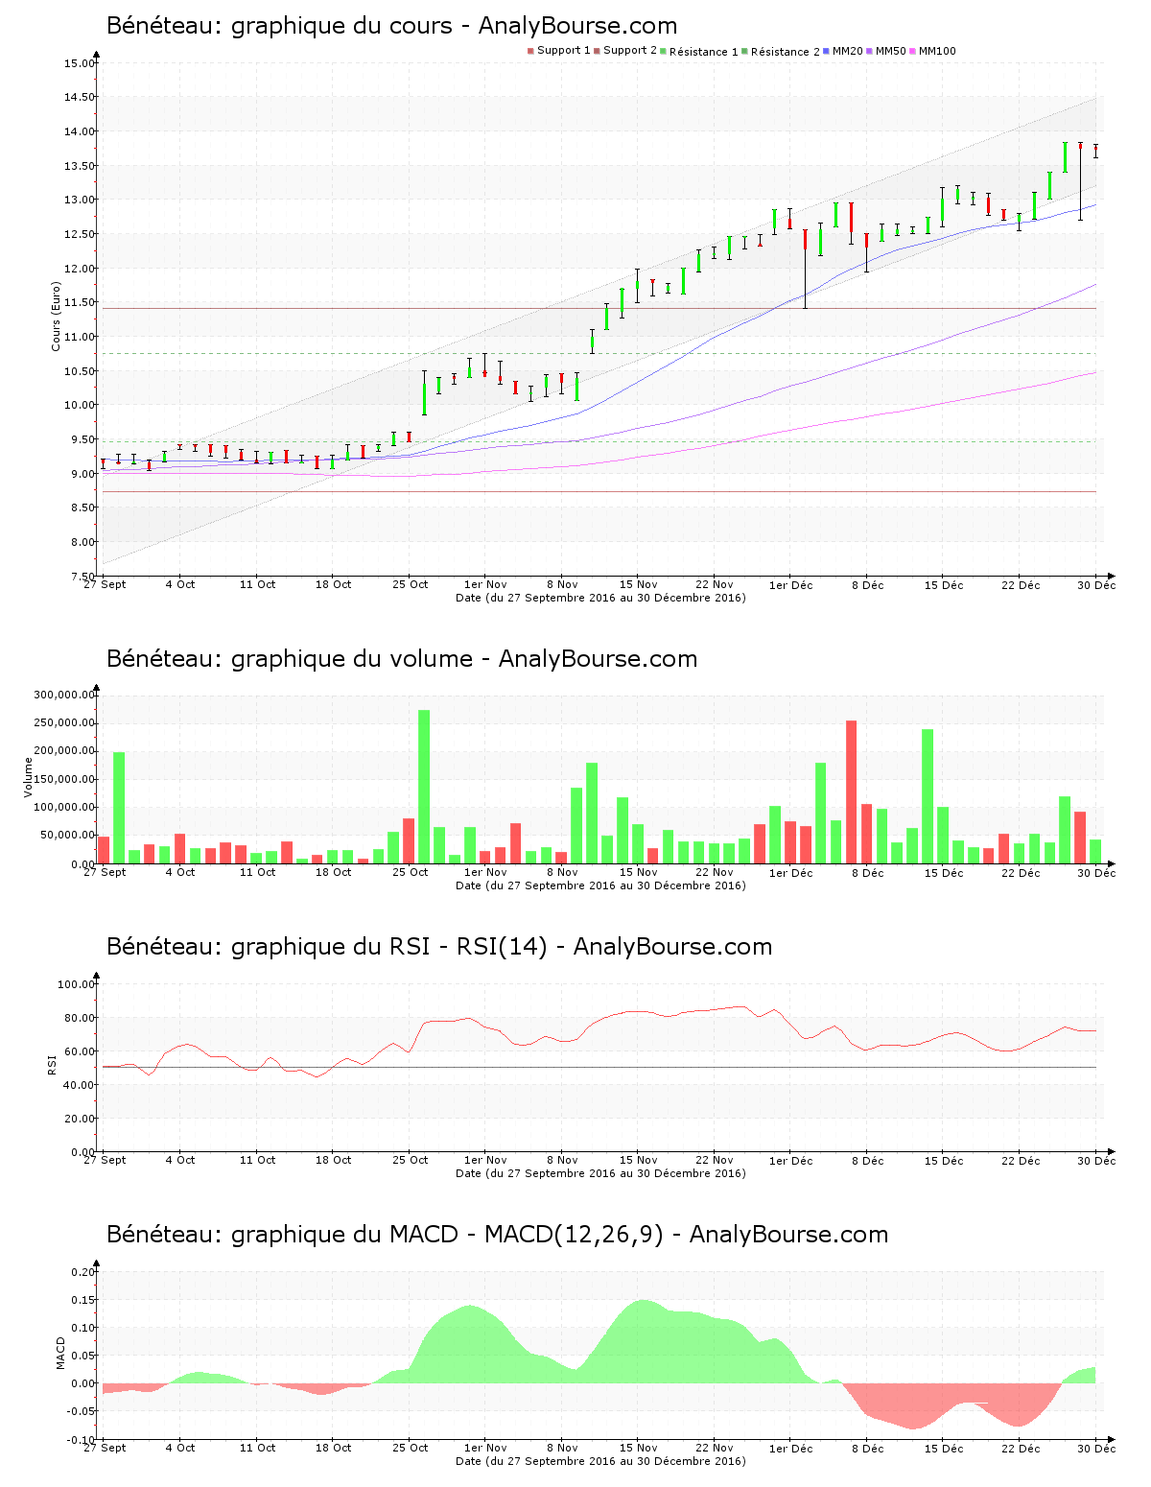Click the 40.00 value on RSI axis
This screenshot has height=1487, width=1151.
(x=79, y=1085)
